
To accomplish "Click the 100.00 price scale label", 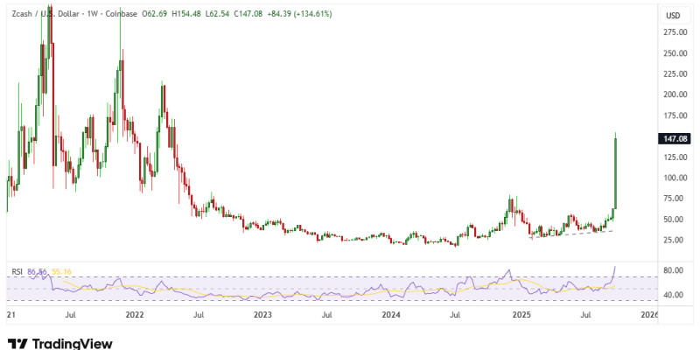I will [x=673, y=178].
